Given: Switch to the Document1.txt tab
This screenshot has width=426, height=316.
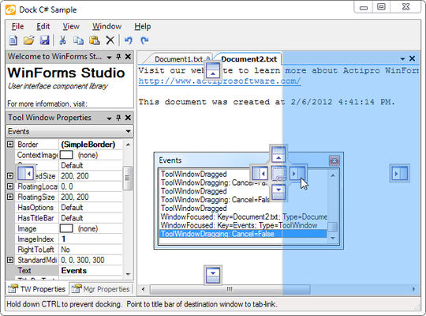Looking at the screenshot, I should click(179, 59).
